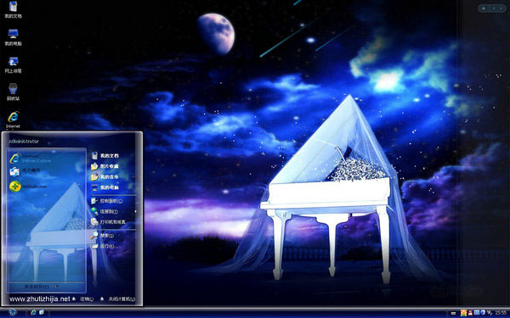Launch 360Safe.exe from Start menu
The width and height of the screenshot is (510, 318).
click(x=30, y=187)
